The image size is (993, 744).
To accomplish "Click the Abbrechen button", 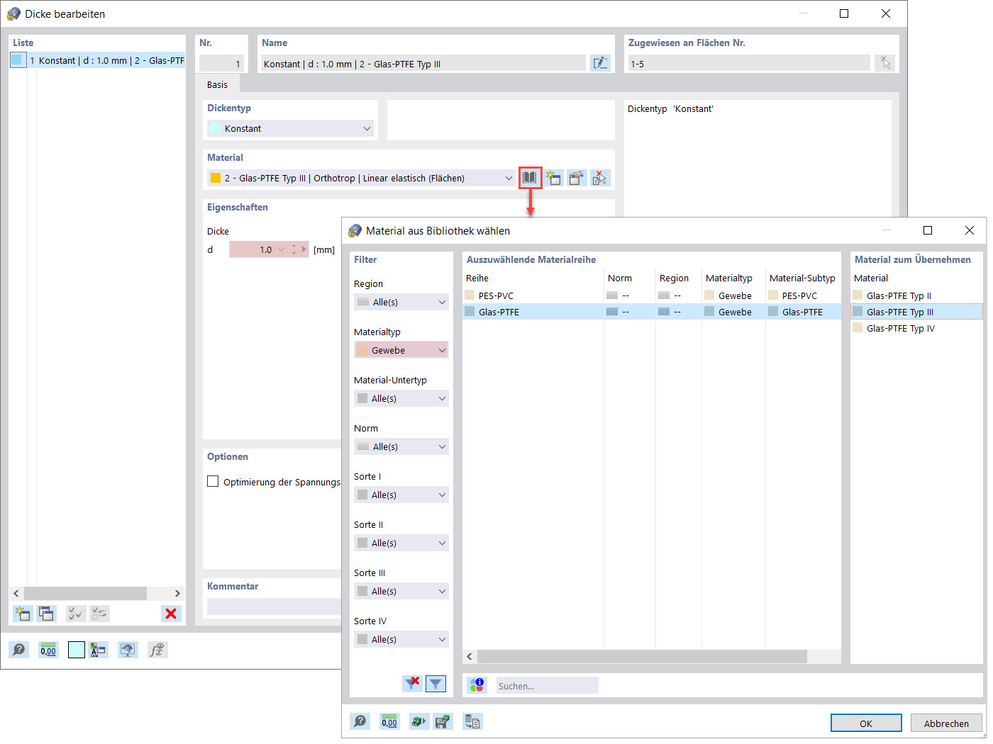I will tap(946, 723).
